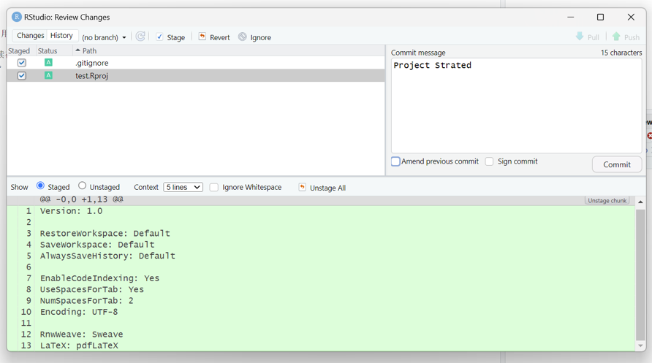Uncheck the staged checkbox for test.Rproj
652x363 pixels.
coord(22,76)
